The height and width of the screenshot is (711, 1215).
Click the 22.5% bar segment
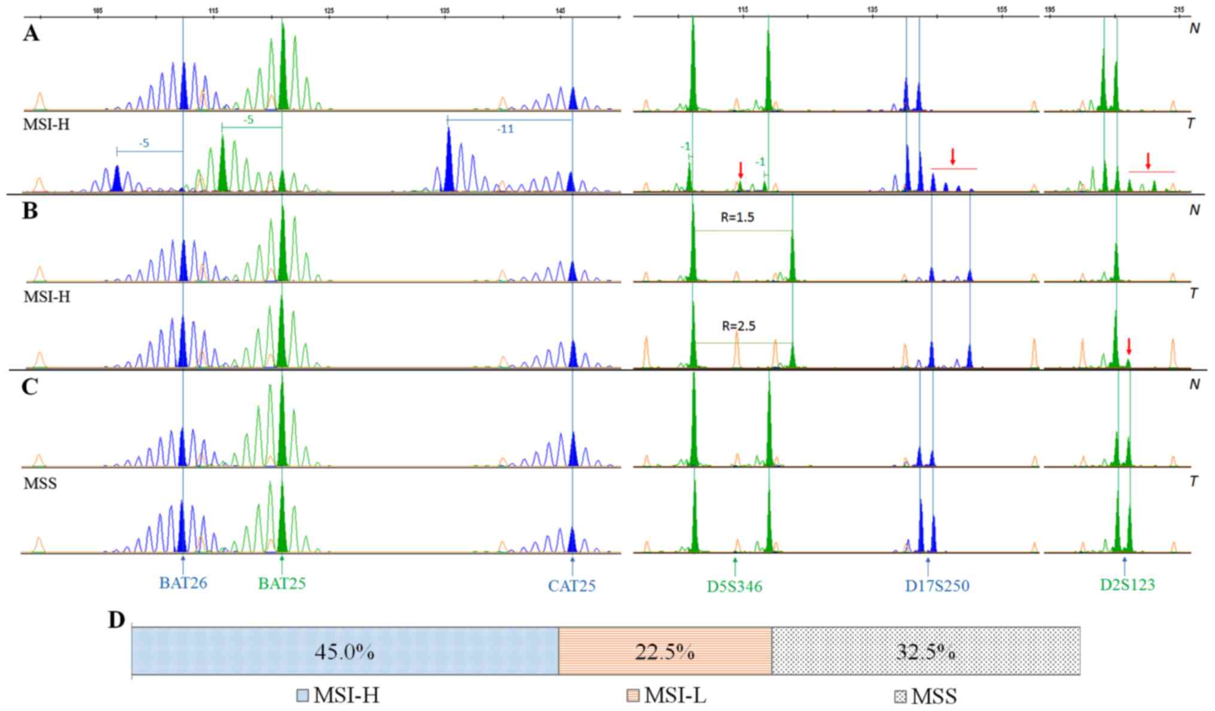tap(665, 651)
